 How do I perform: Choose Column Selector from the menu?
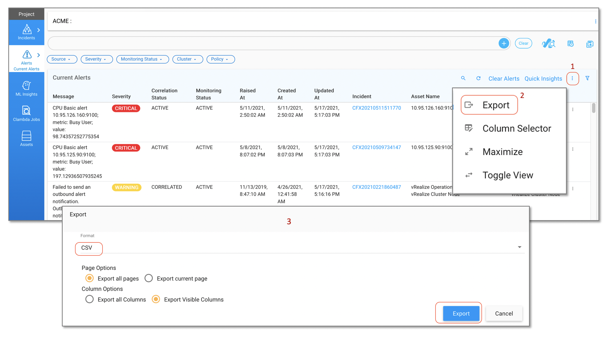coord(516,129)
